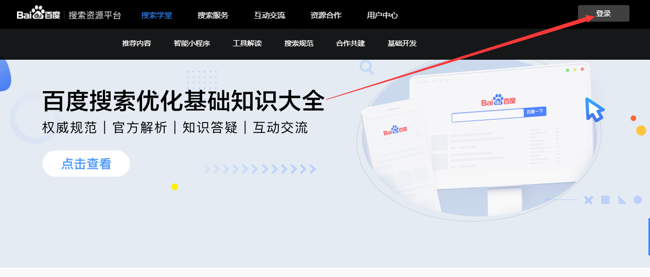Open the 合作共建 submenu tab

coord(350,43)
